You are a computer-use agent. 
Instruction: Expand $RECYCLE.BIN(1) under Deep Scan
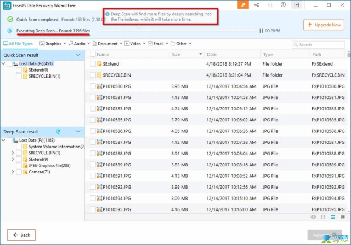tap(13, 153)
